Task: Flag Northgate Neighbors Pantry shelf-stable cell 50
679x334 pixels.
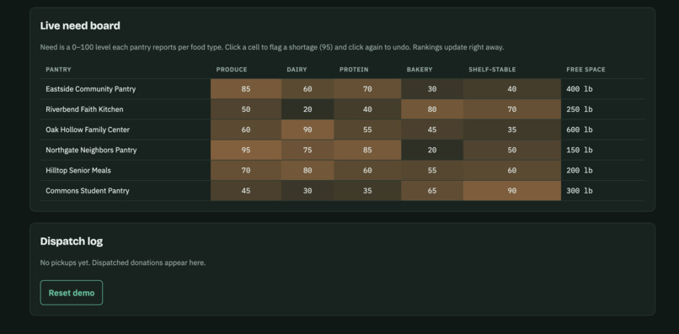Action: (x=512, y=150)
